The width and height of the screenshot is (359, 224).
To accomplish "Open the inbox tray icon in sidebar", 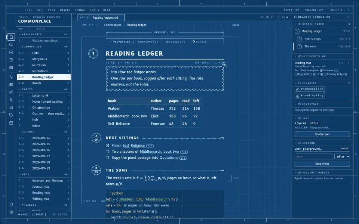I will click(11, 52).
